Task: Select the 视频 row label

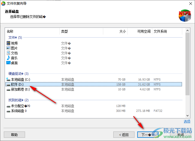Action: (x=14, y=43)
